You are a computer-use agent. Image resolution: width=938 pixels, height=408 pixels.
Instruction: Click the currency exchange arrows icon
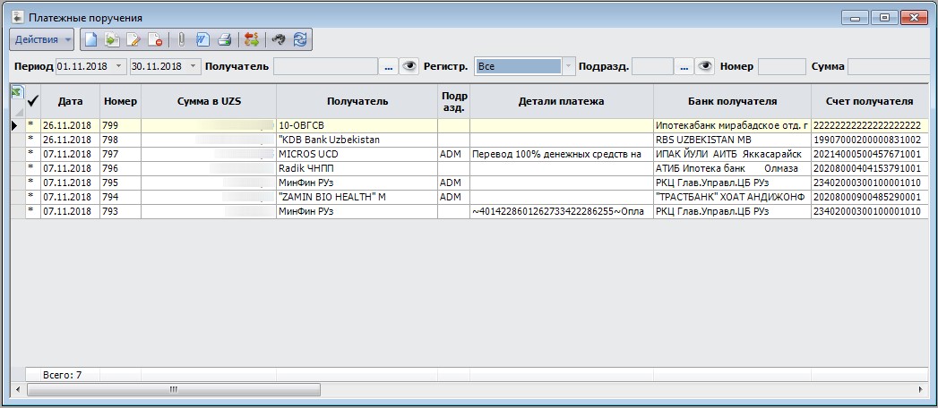point(251,40)
